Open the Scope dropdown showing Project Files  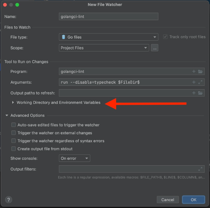[104, 48]
